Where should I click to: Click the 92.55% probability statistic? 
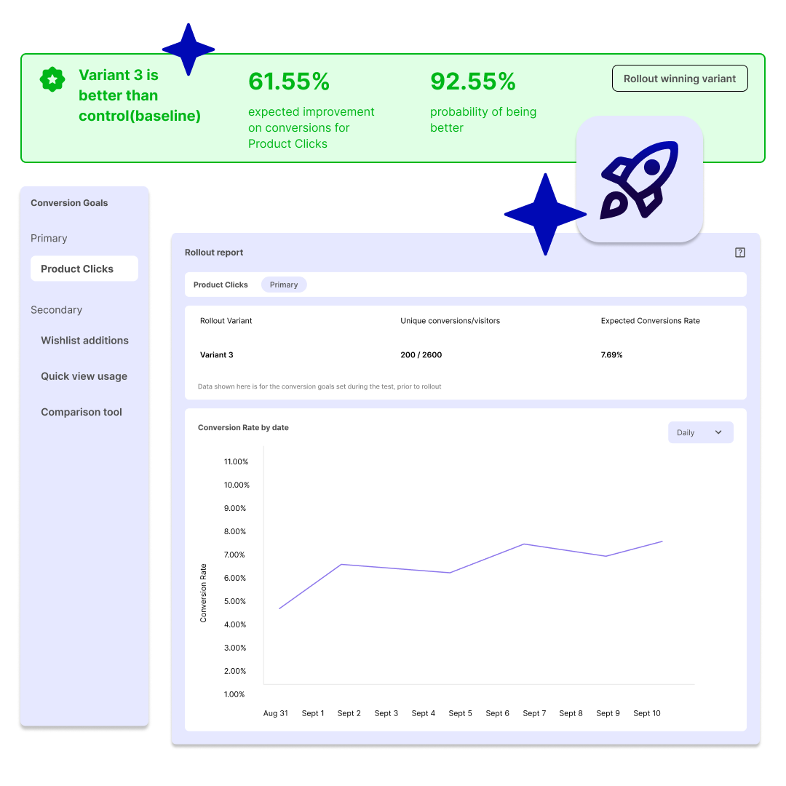coord(473,82)
